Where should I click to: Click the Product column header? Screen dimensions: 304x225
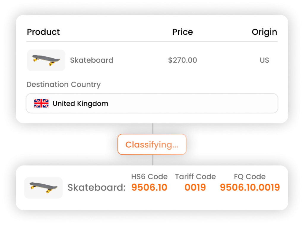tap(43, 32)
